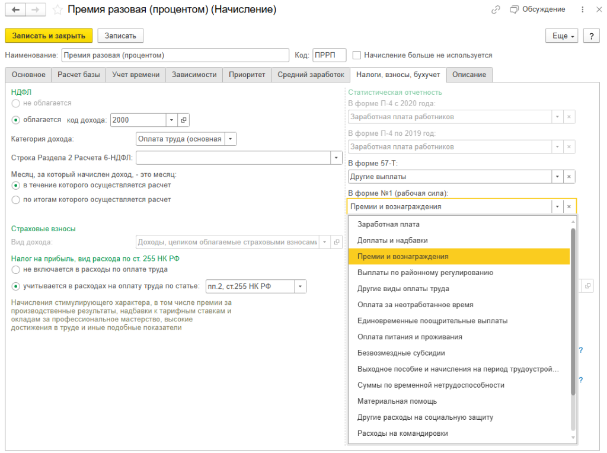
Task: Clear the В форме 57-Т field
Action: [568, 177]
